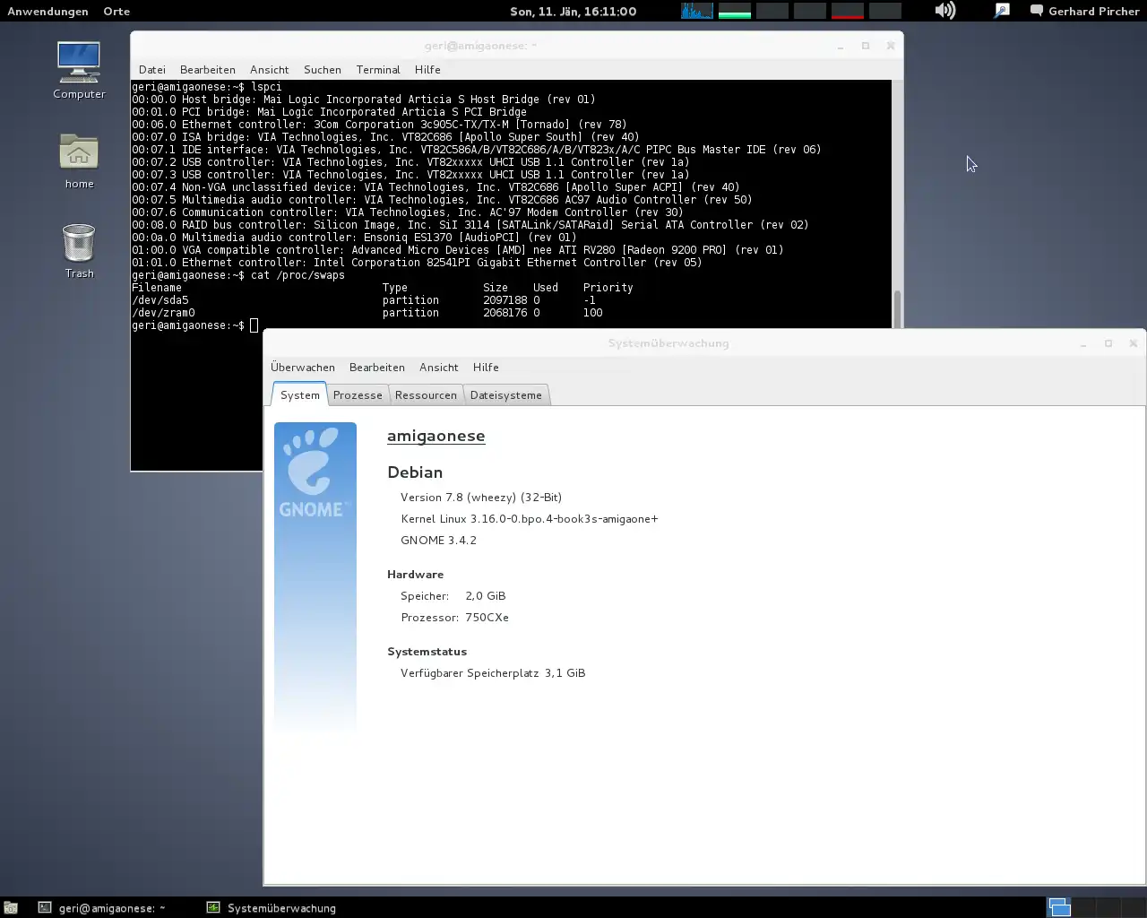Click the Host bridge line in terminal output
The width and height of the screenshot is (1147, 918).
pyautogui.click(x=363, y=100)
